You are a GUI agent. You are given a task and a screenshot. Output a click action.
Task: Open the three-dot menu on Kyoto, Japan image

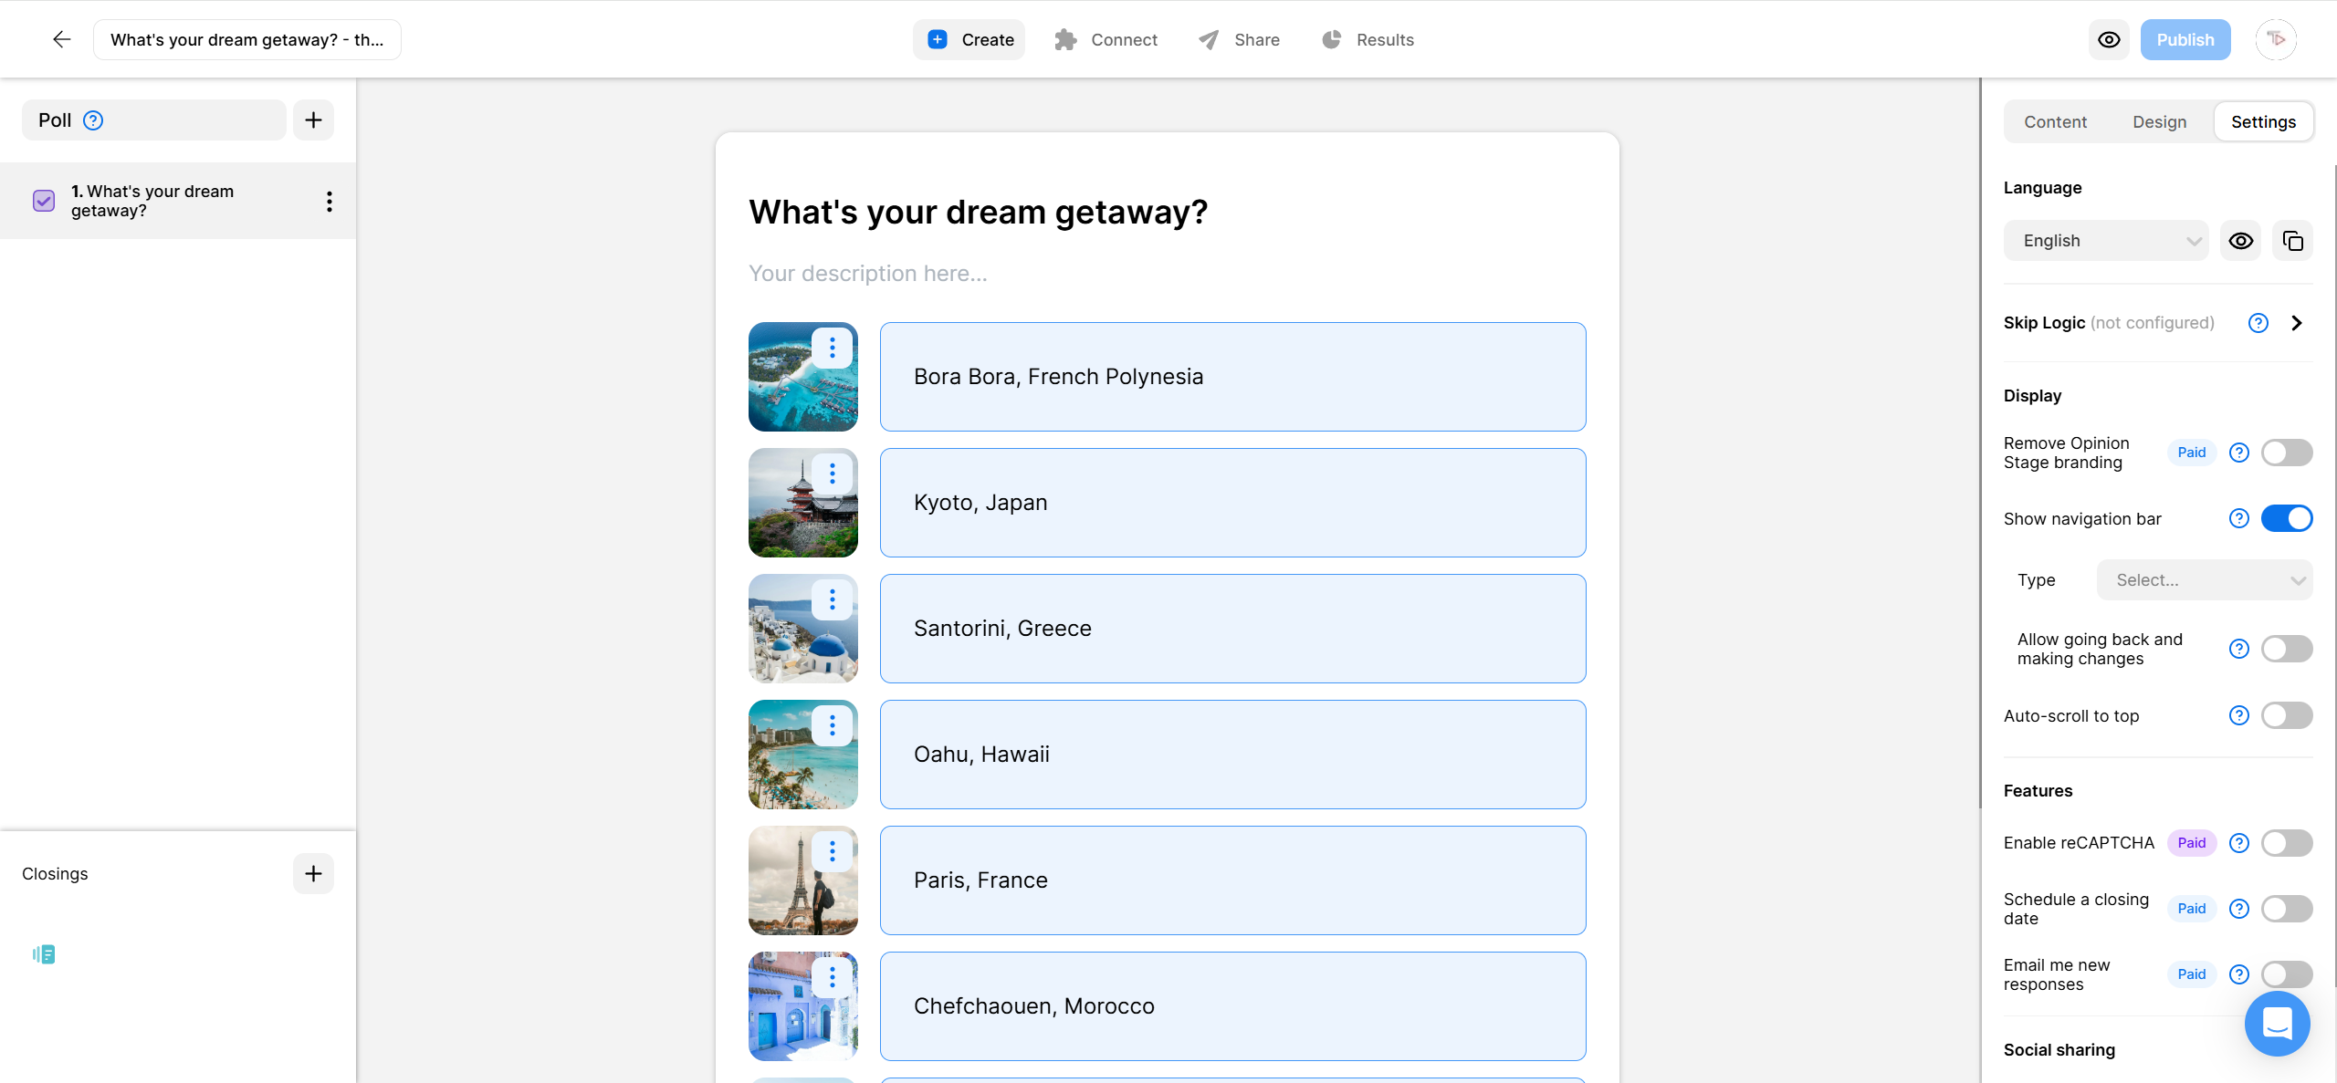[x=833, y=473]
